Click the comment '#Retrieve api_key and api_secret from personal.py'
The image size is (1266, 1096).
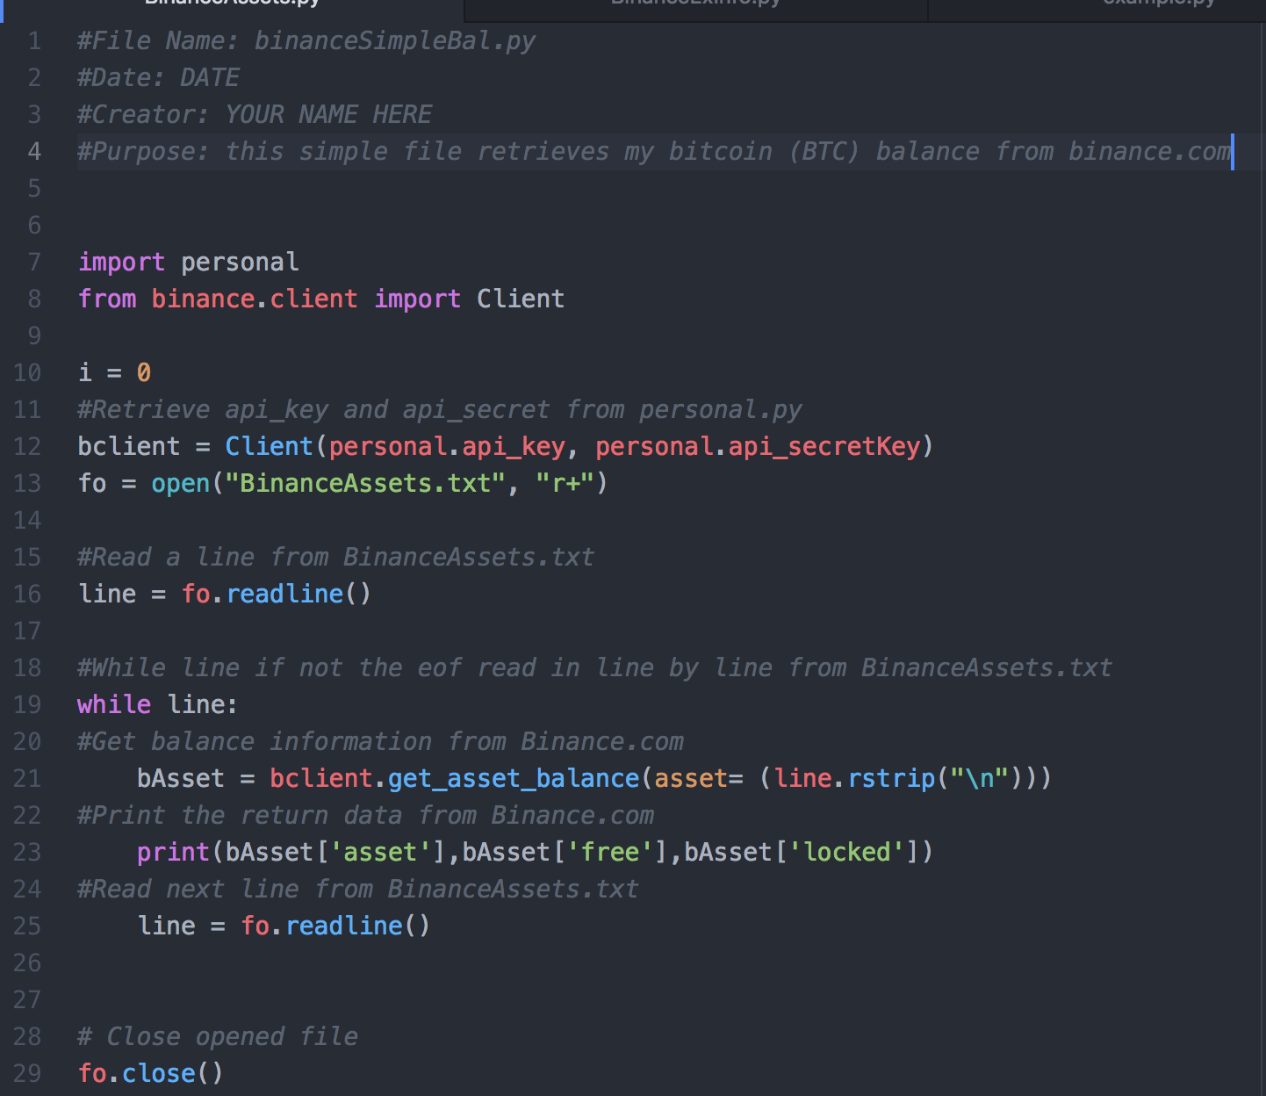tap(439, 410)
